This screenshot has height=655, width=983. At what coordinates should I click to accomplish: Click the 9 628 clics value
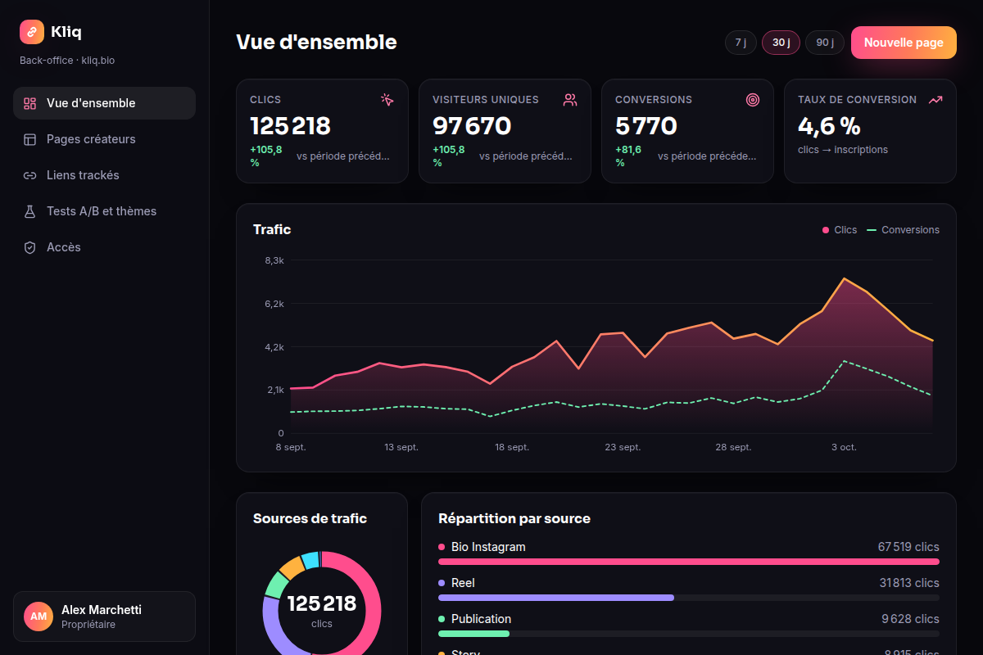coord(911,619)
